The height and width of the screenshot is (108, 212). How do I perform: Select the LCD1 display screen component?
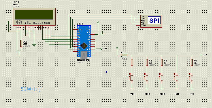pos(34,17)
